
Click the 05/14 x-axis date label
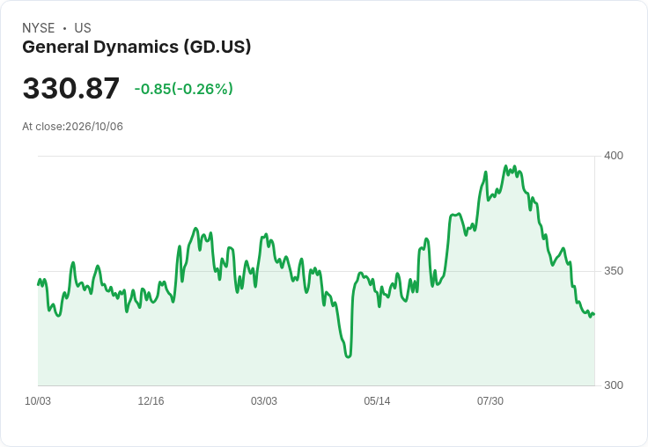point(377,401)
